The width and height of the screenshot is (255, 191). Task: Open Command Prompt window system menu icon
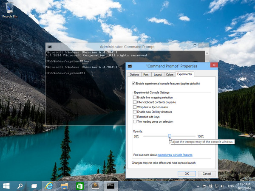click(50, 46)
